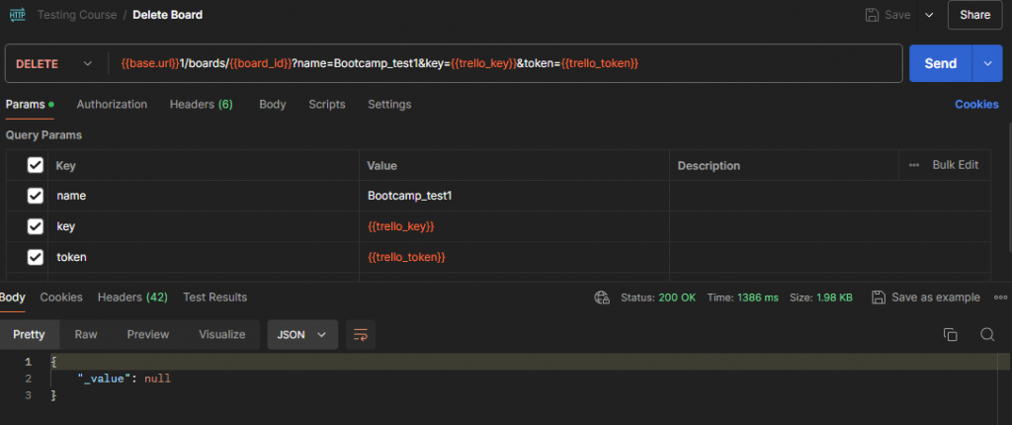Click the {{trello_token}} value cell
The width and height of the screenshot is (1012, 425).
click(x=514, y=257)
